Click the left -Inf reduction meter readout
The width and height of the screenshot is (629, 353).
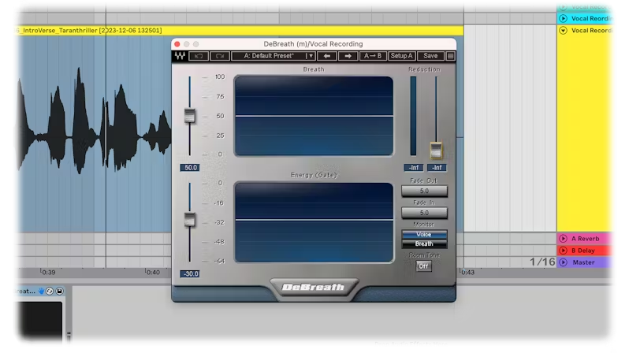(413, 168)
